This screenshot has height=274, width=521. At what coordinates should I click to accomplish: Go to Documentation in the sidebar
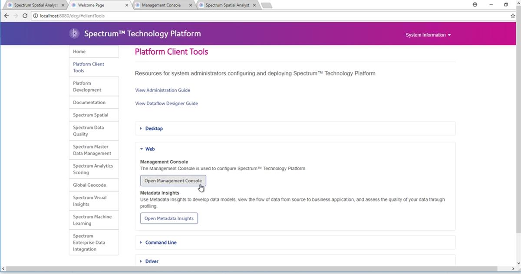click(x=89, y=102)
